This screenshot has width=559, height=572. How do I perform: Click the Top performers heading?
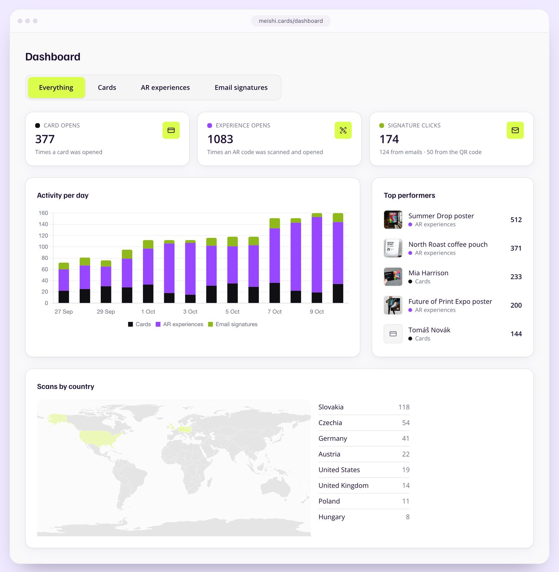(410, 195)
